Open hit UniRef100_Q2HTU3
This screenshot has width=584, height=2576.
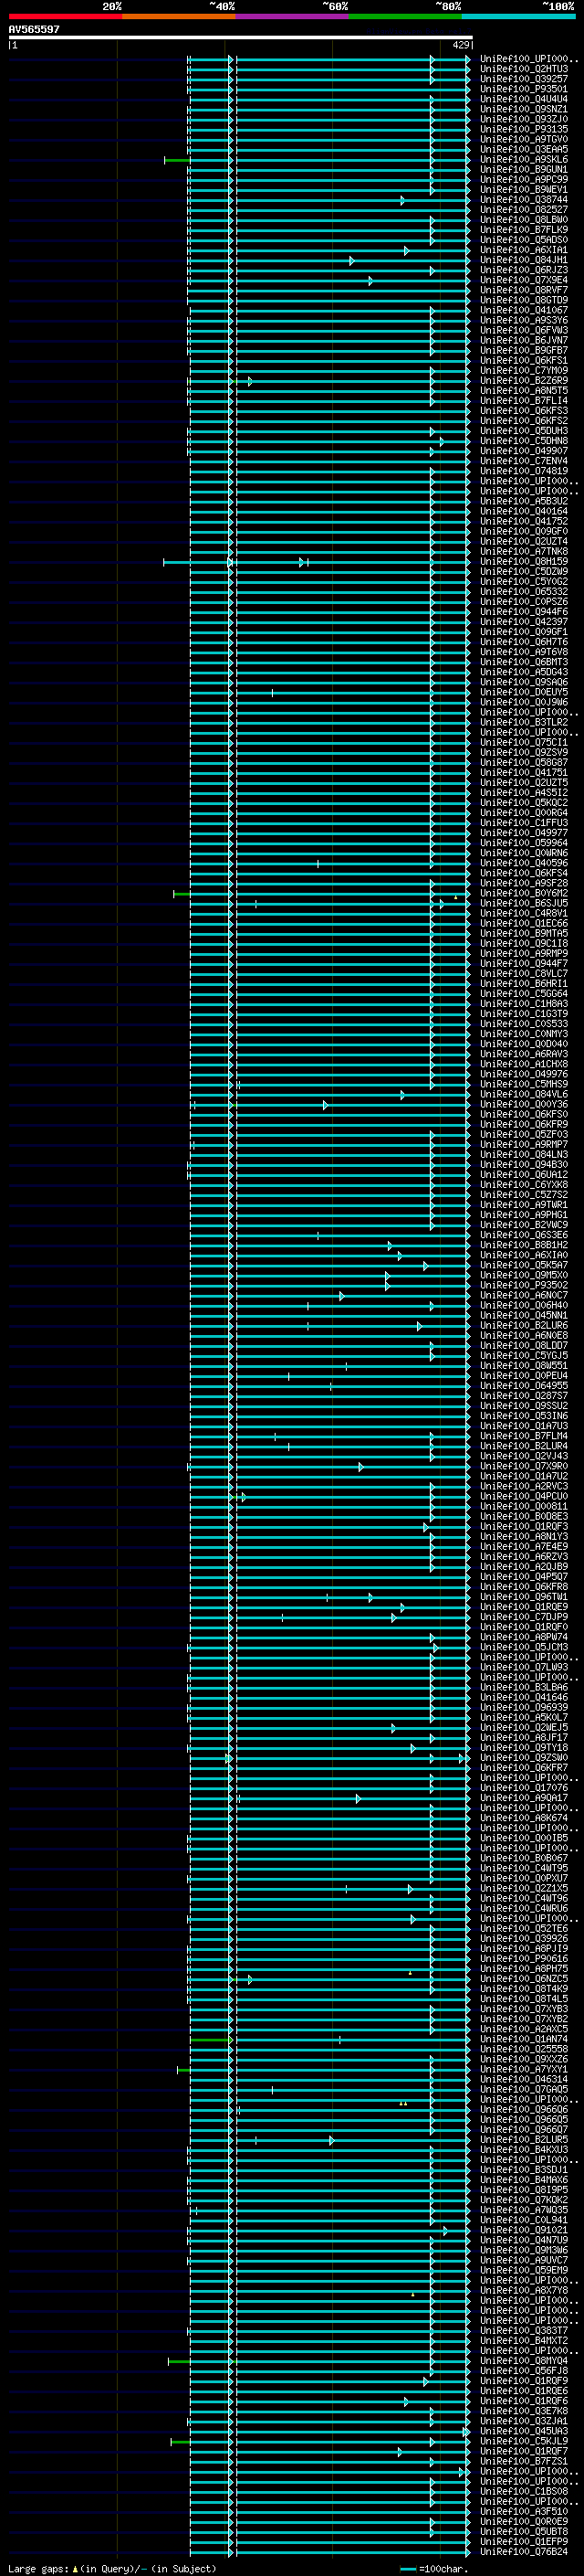click(x=524, y=69)
